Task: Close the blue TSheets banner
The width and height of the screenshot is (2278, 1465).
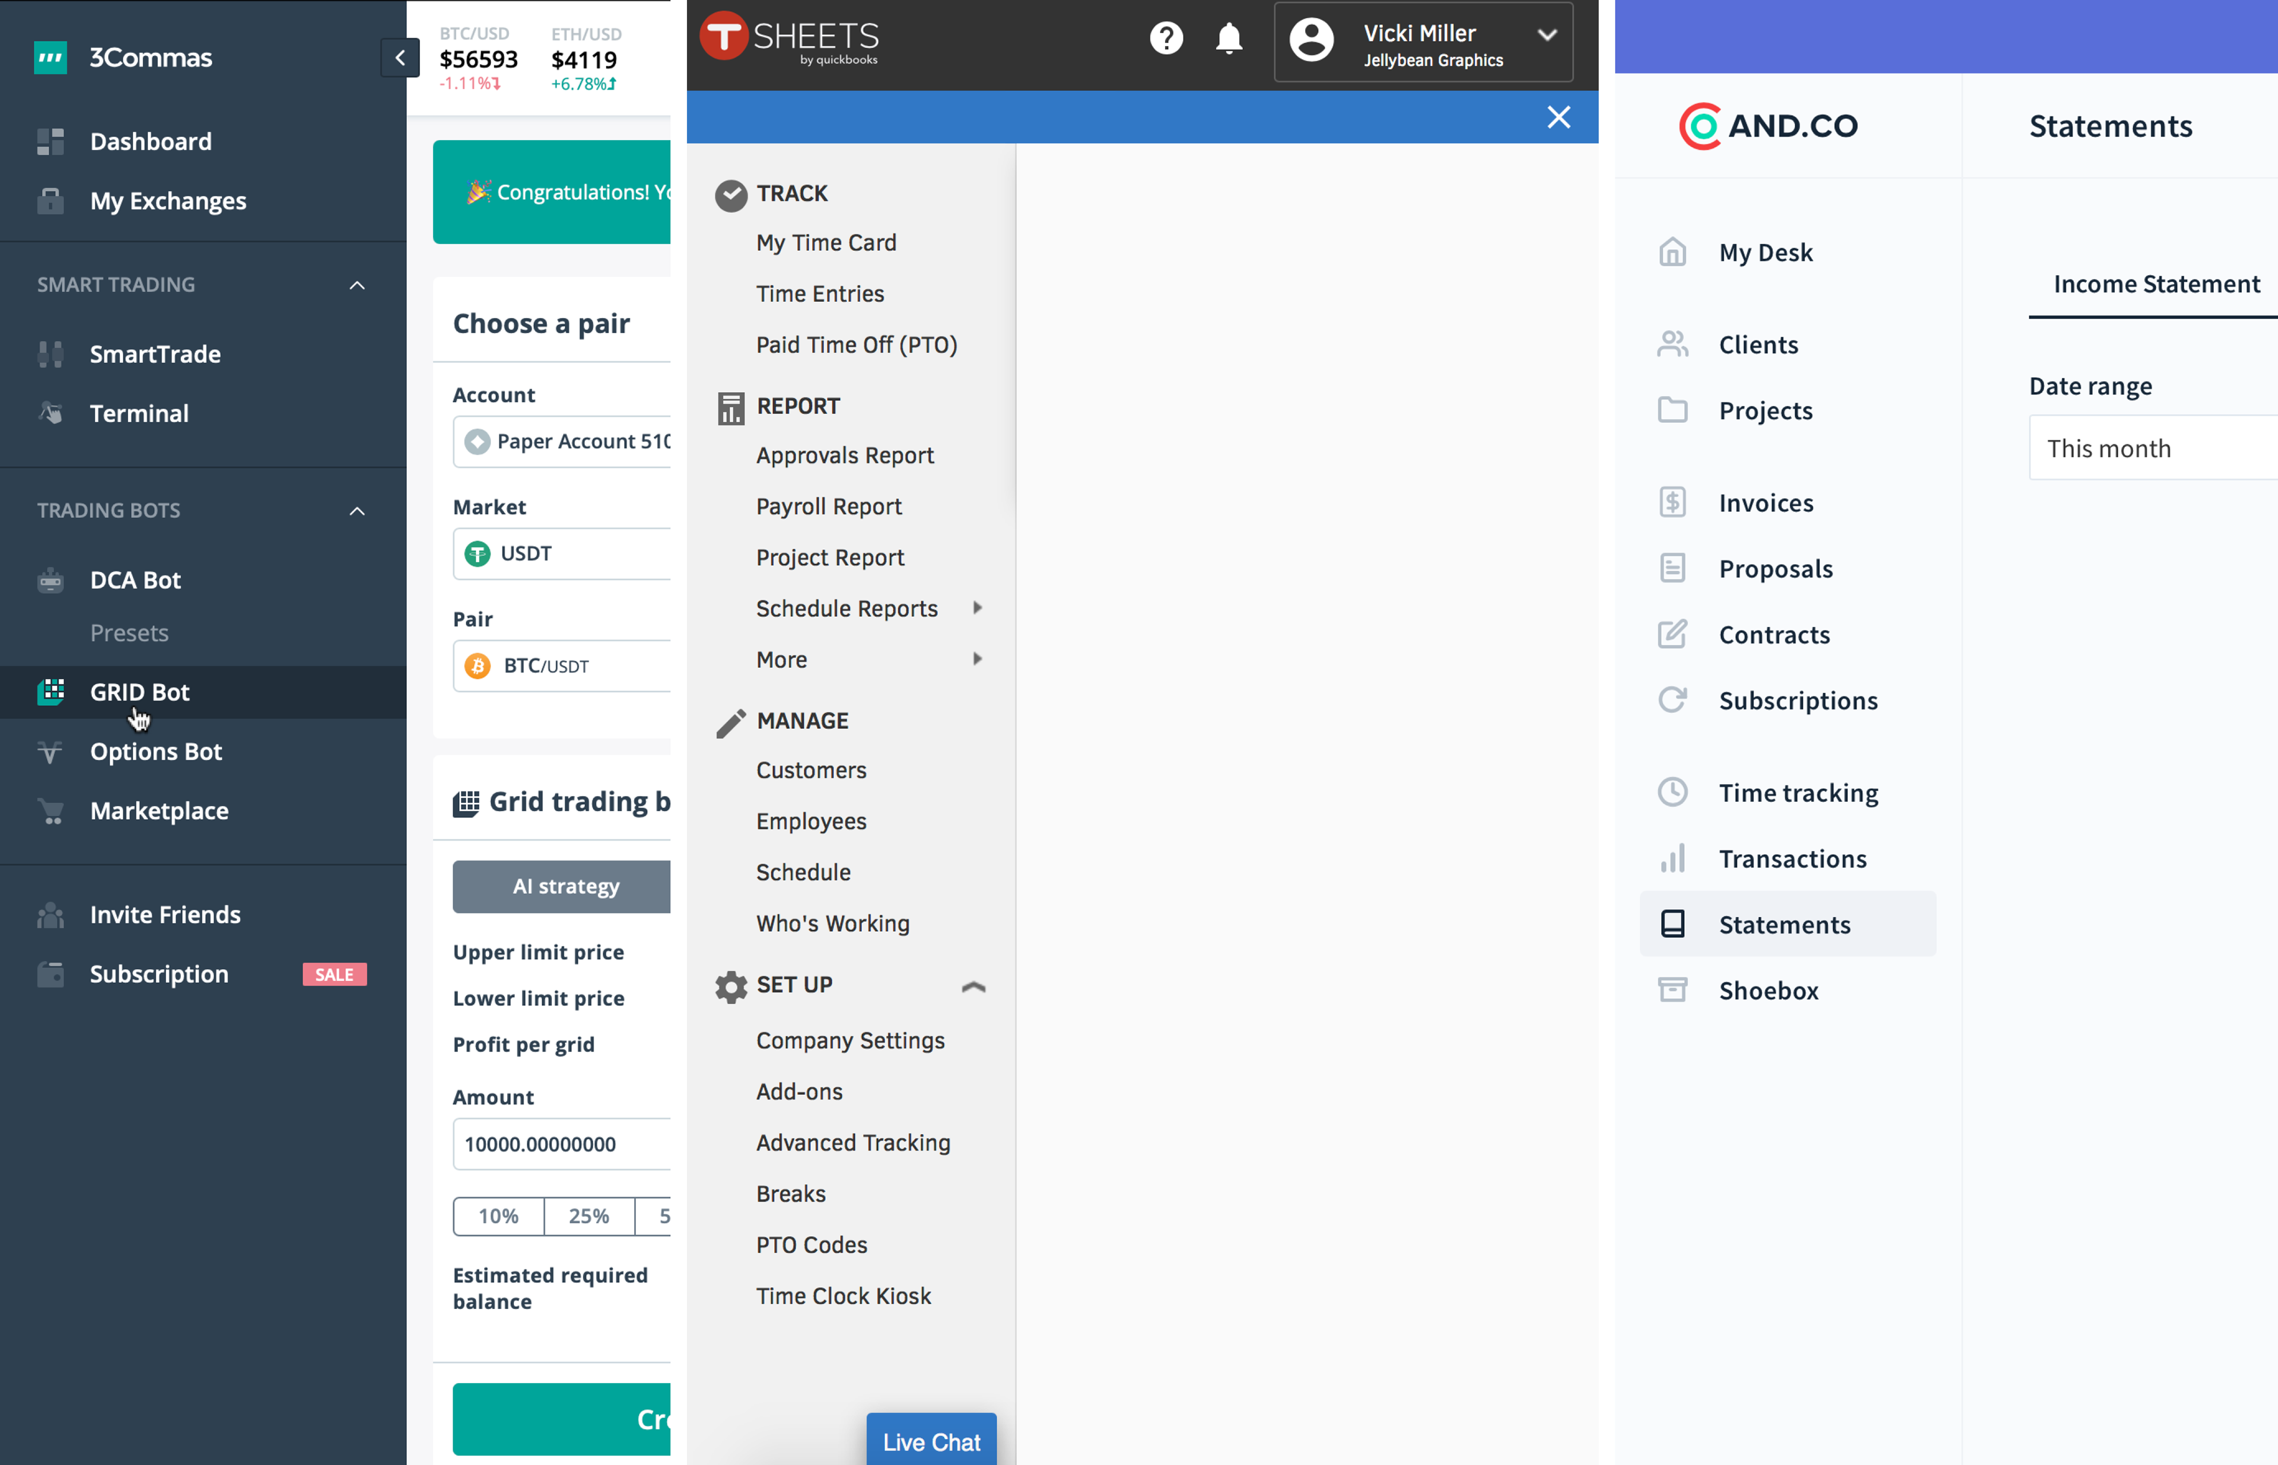Action: (1558, 117)
